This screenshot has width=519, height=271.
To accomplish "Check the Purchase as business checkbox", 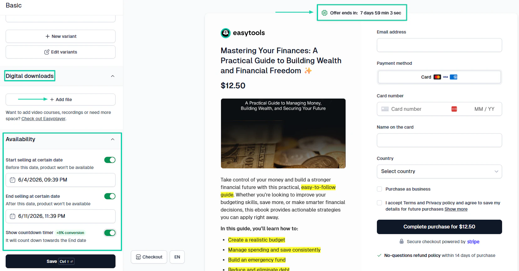I will tap(379, 189).
